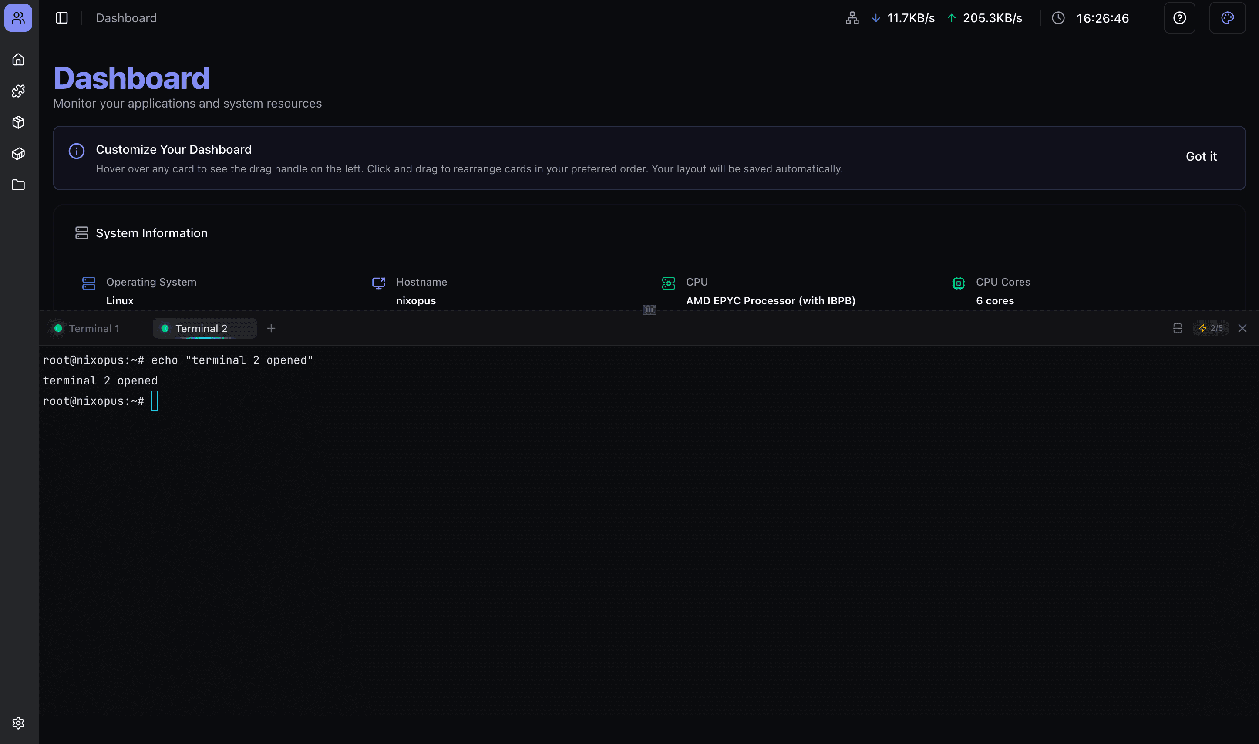
Task: Toggle the sidebar panel button
Action: coord(62,18)
